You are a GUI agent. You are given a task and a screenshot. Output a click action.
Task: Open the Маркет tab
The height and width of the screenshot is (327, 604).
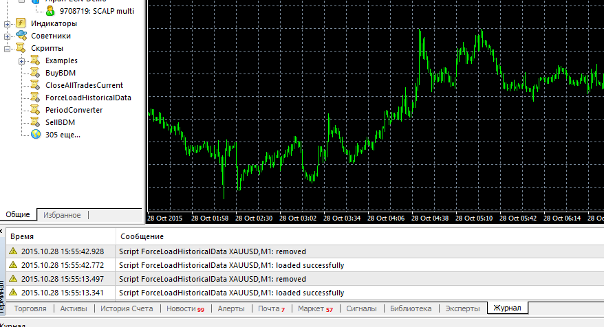[316, 308]
